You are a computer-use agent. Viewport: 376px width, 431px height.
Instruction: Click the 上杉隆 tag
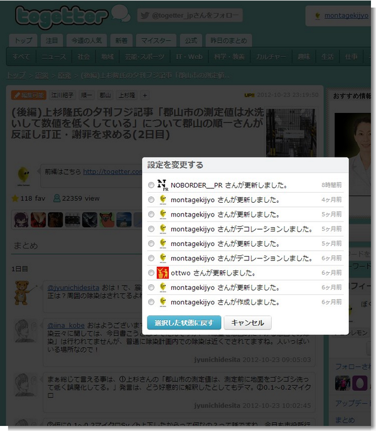(127, 95)
